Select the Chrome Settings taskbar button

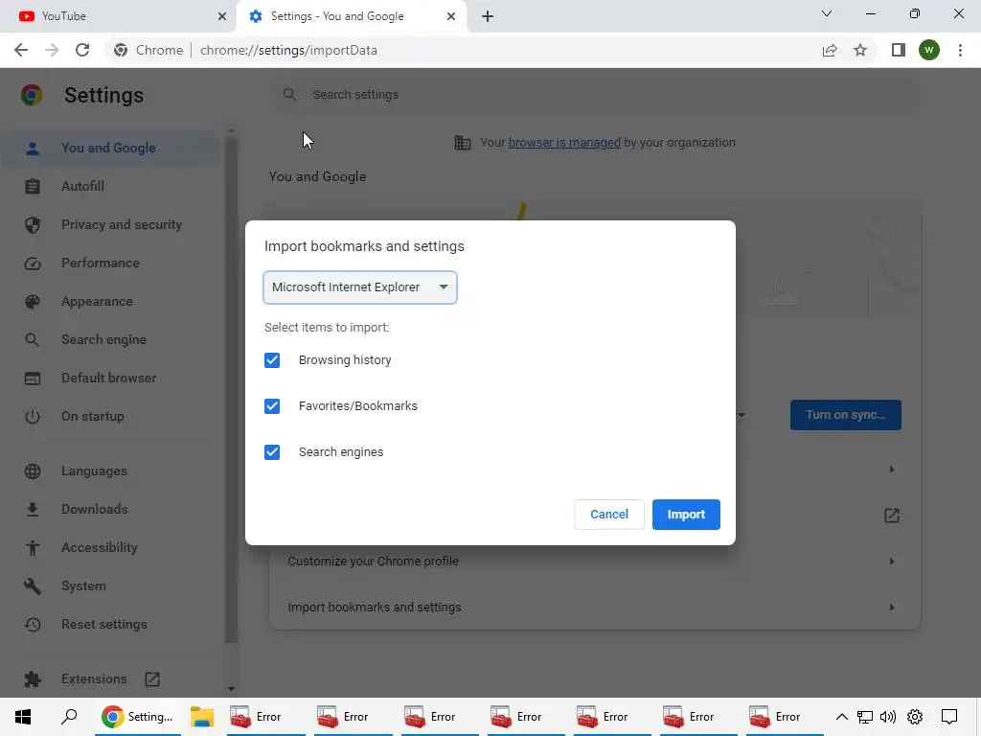(x=138, y=717)
